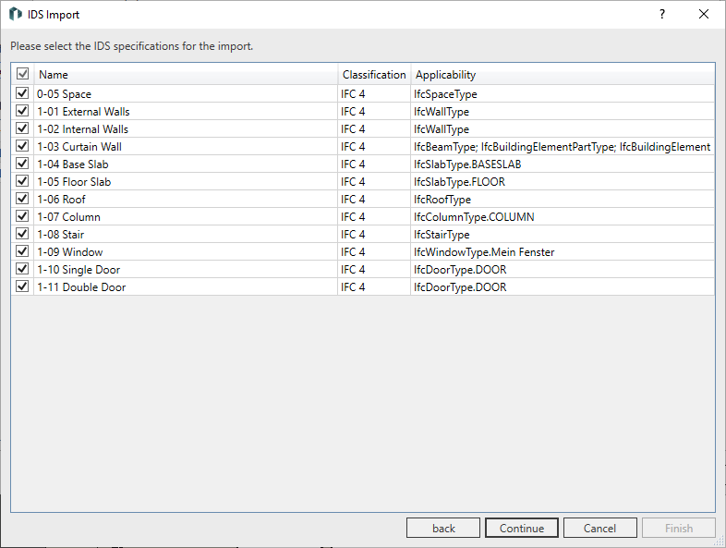Image resolution: width=726 pixels, height=548 pixels.
Task: Select the '0-05 Space' row name
Action: [x=64, y=94]
